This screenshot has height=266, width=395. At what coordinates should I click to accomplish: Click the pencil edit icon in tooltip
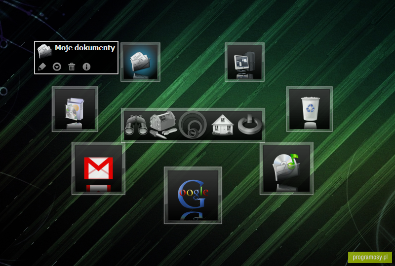point(42,67)
